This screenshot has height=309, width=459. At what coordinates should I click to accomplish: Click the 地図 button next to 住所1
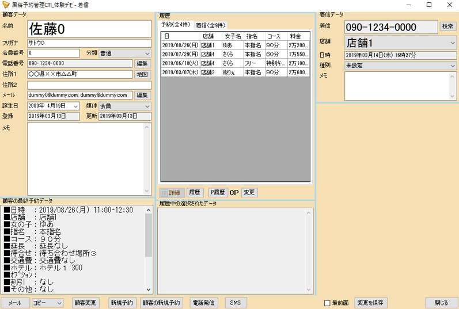(x=142, y=74)
